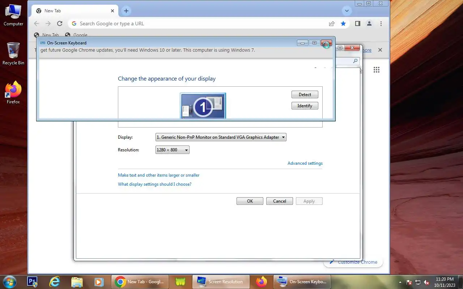Click the Detect button
463x289 pixels.
305,95
